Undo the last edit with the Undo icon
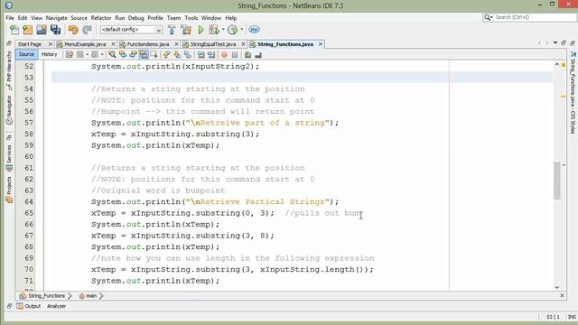The image size is (578, 325). [x=73, y=30]
